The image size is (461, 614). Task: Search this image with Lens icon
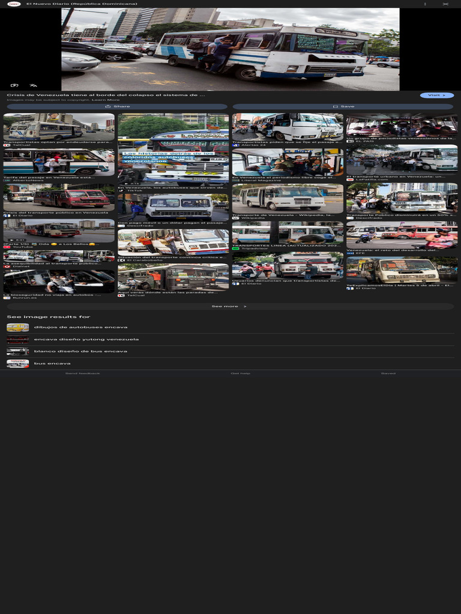click(x=14, y=85)
